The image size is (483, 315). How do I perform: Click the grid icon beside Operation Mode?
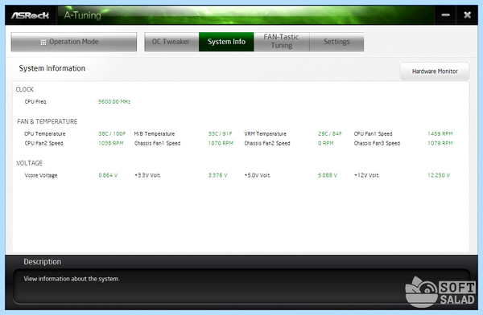pos(43,42)
